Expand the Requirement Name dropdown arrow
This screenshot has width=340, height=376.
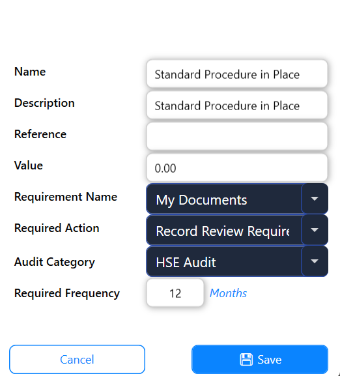315,199
